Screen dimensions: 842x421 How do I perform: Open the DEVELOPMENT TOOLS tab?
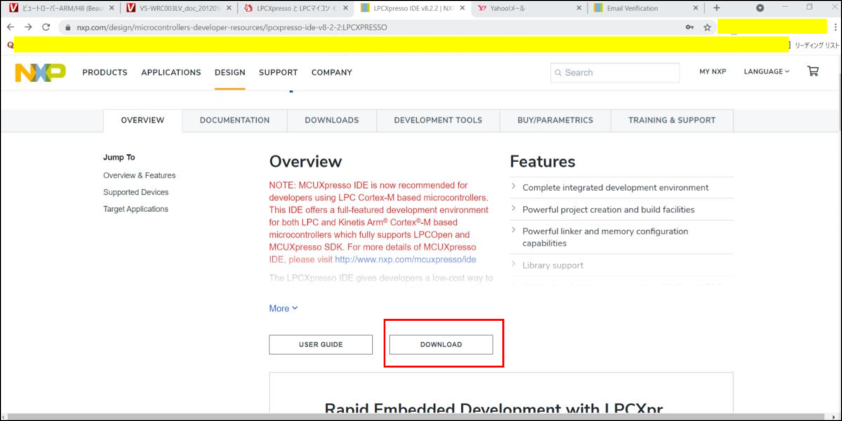[x=438, y=120]
